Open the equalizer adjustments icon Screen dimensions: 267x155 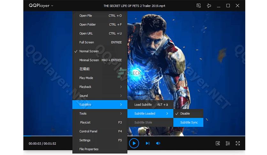tap(228, 143)
